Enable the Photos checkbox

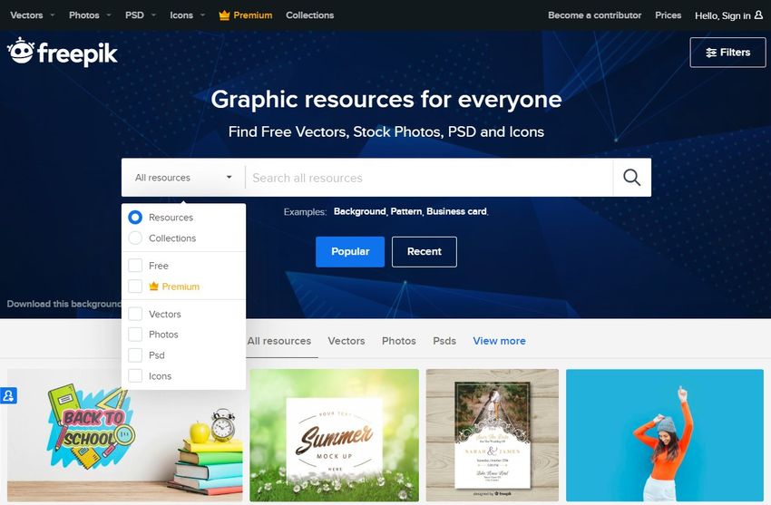135,335
